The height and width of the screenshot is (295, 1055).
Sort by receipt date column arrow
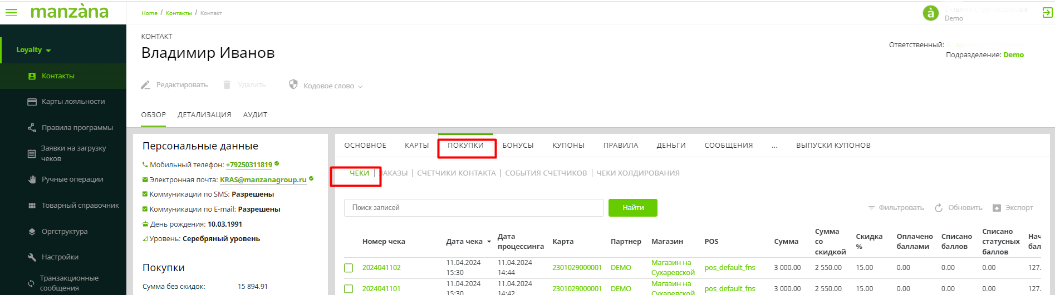click(x=489, y=242)
